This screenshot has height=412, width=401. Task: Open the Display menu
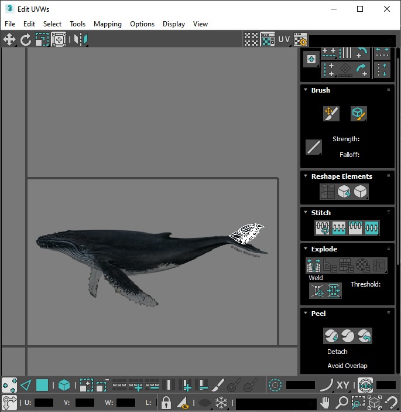(x=174, y=24)
